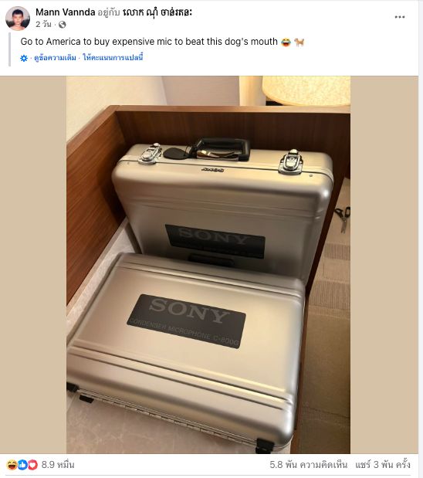Click the public audience globe icon
Screen dimensions: 423x478
(63, 25)
